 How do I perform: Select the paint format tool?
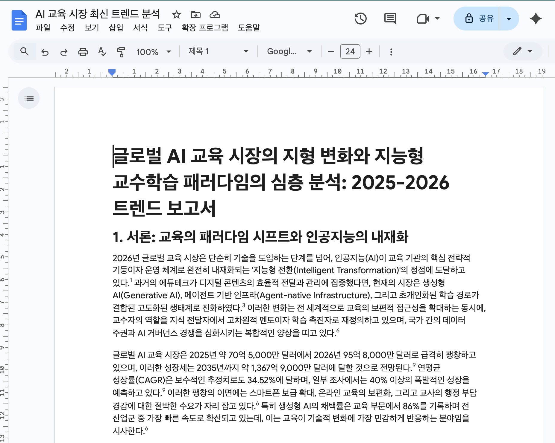pos(121,51)
